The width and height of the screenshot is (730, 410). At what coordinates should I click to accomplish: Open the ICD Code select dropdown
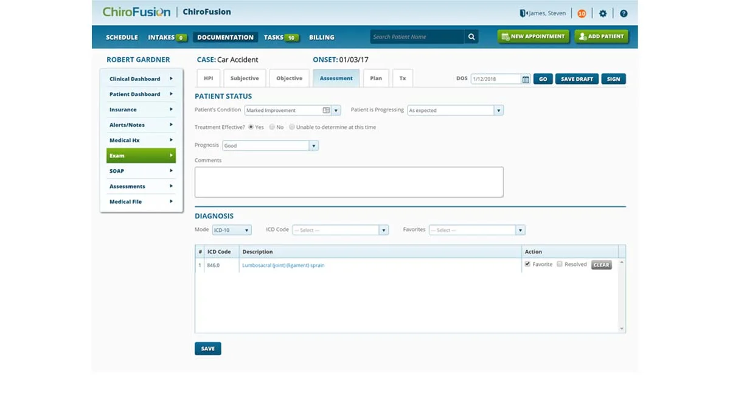[x=383, y=230]
